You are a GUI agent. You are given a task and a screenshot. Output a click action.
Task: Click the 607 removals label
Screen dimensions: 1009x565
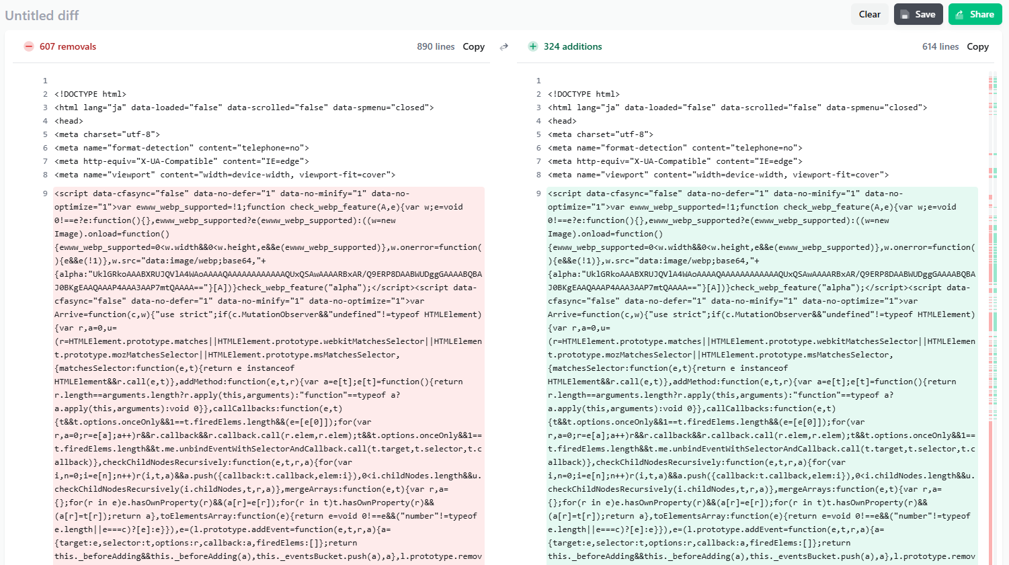[68, 46]
